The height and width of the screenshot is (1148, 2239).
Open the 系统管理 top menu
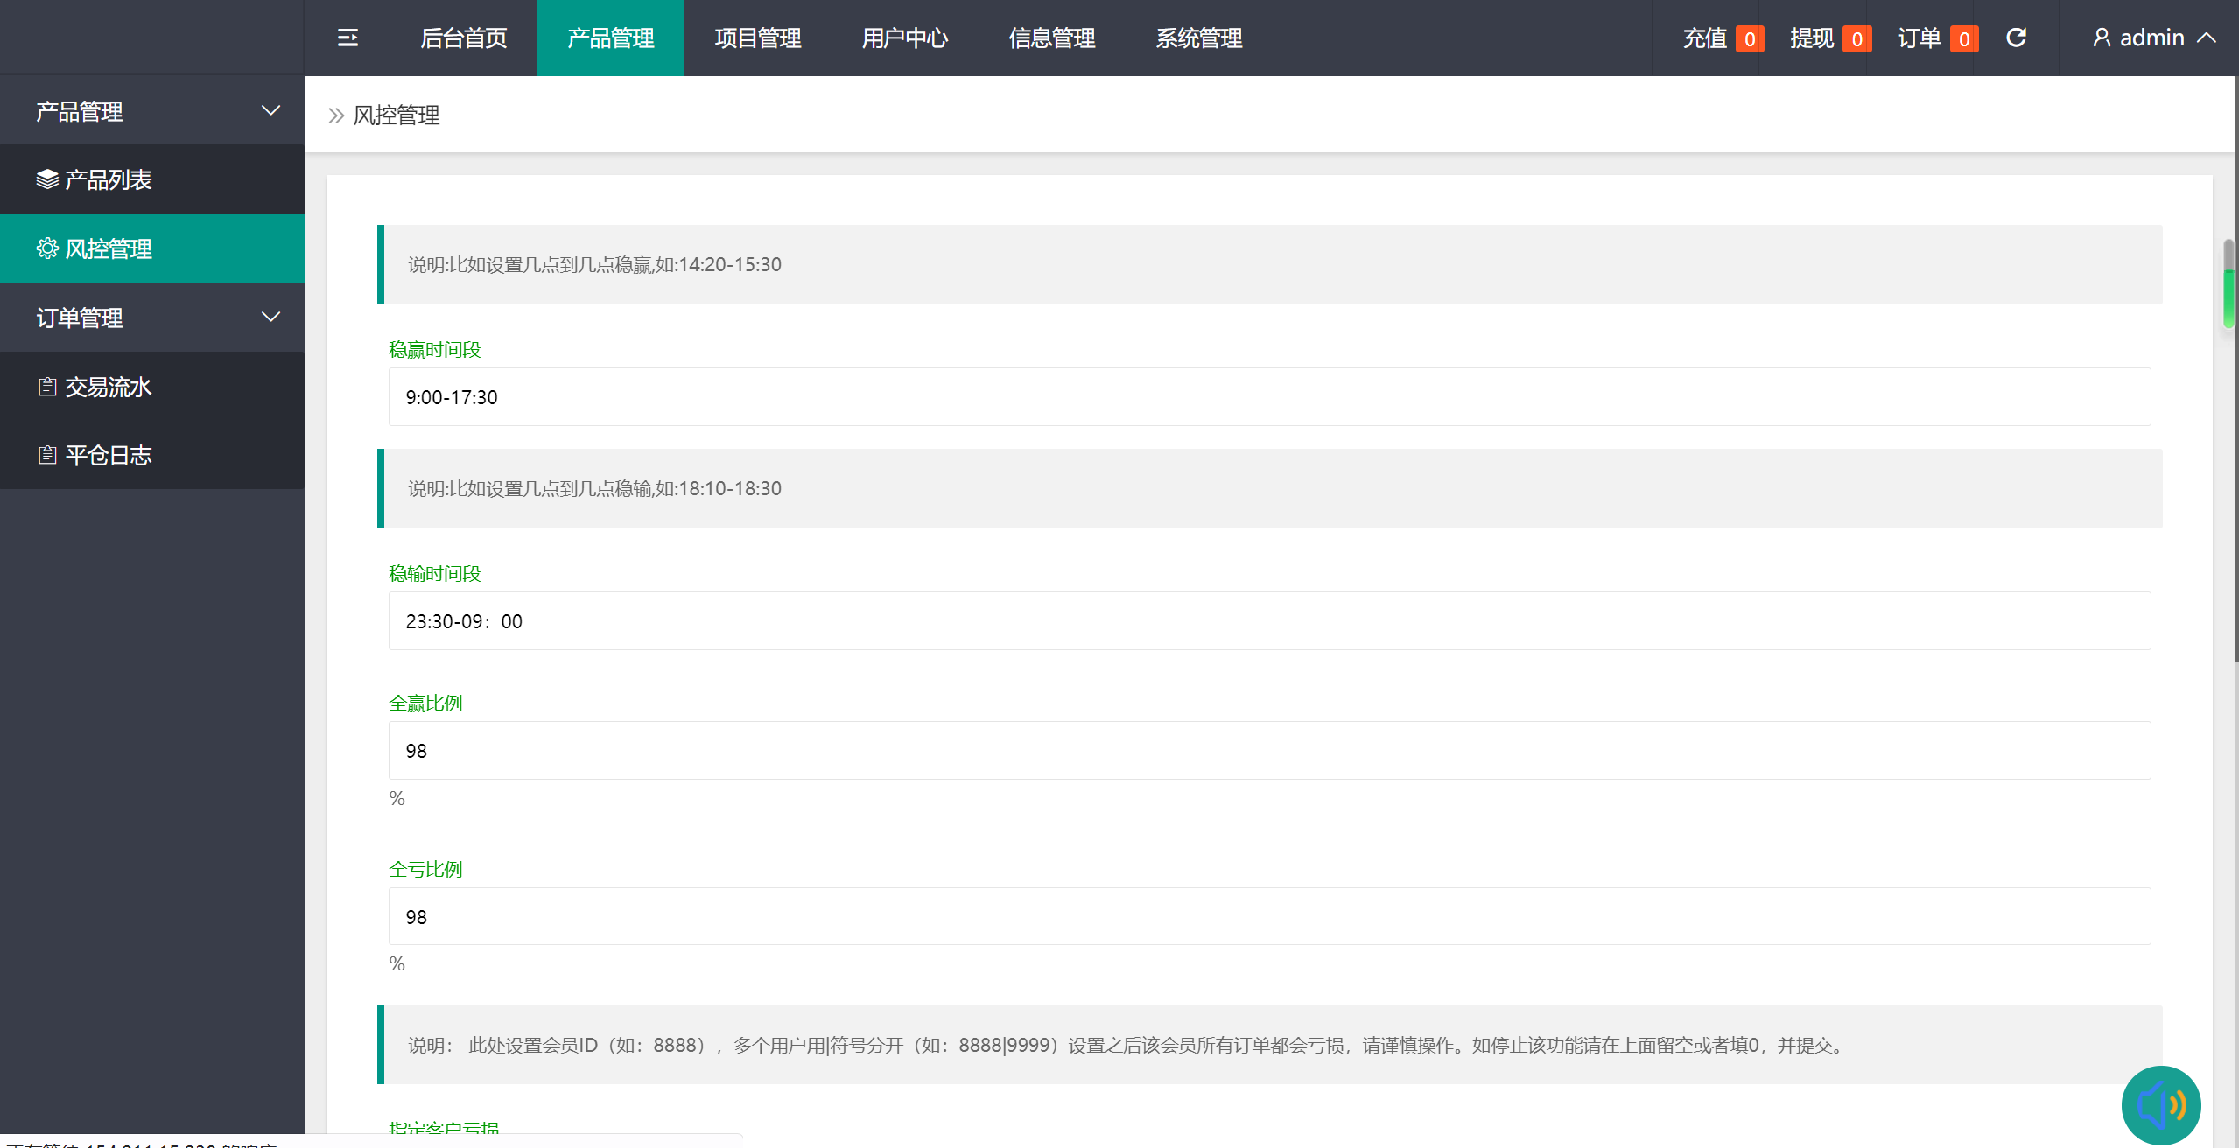[1198, 38]
